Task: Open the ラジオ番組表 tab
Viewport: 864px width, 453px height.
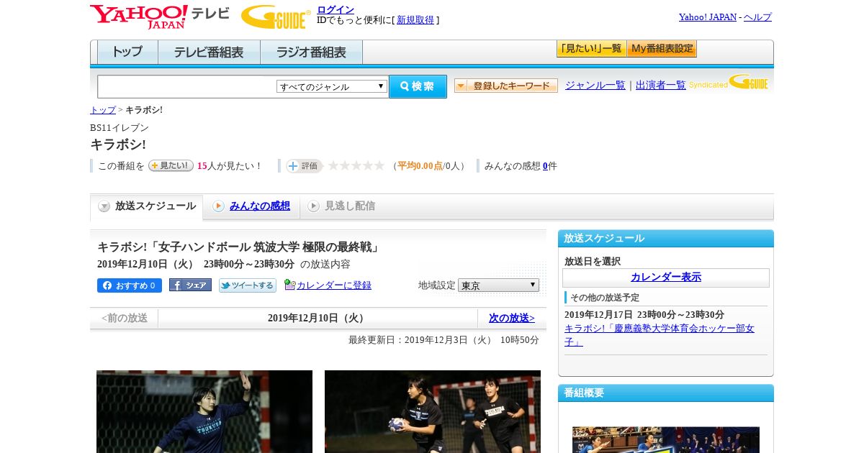Action: [311, 52]
